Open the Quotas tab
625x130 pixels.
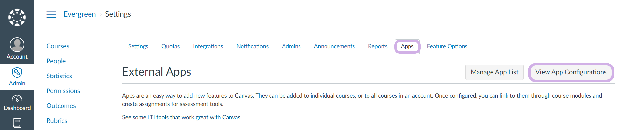(171, 46)
